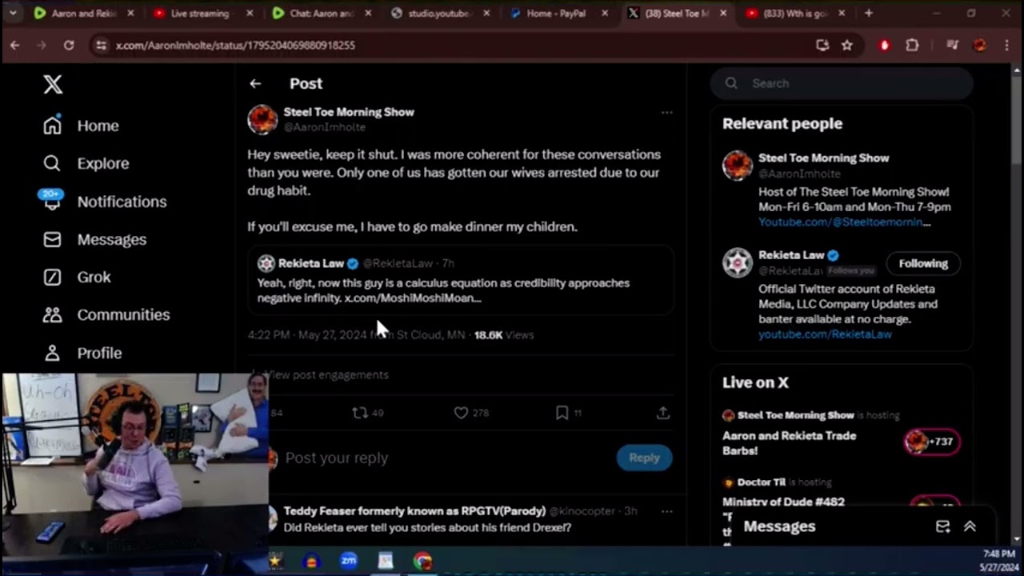1024x576 pixels.
Task: Switch to the studio.youtube tab
Action: point(438,14)
